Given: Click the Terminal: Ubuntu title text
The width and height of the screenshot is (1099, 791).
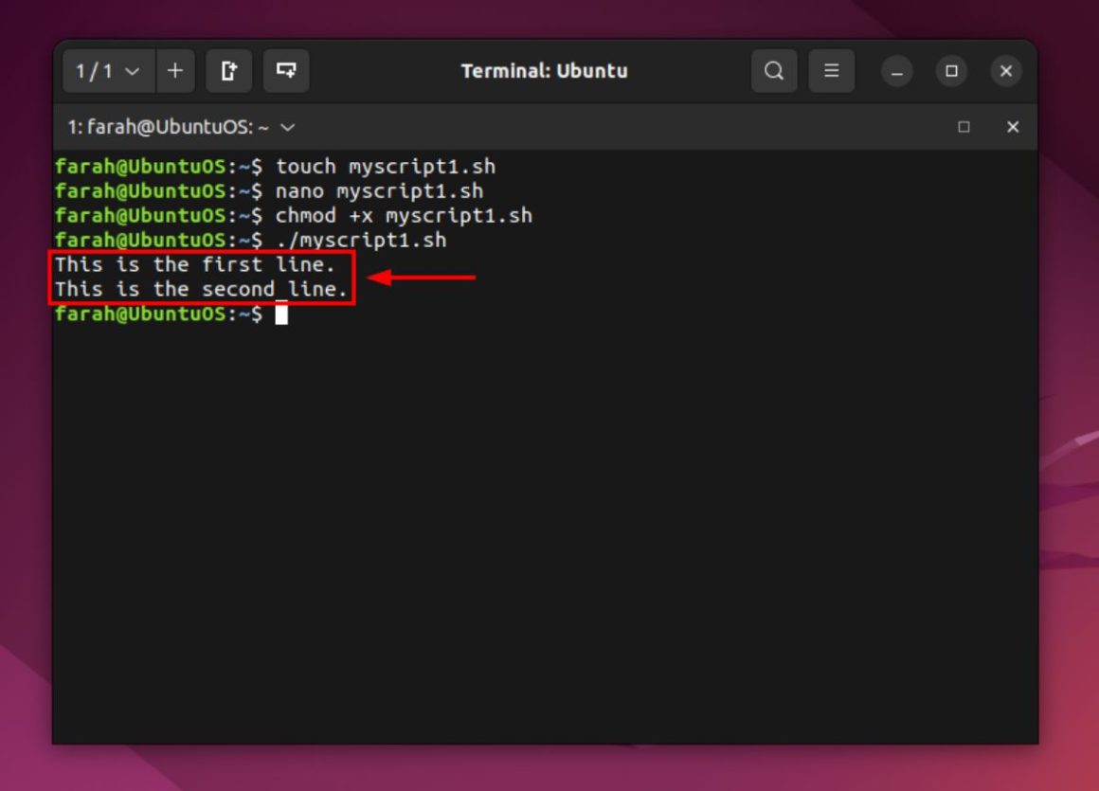Looking at the screenshot, I should [545, 71].
